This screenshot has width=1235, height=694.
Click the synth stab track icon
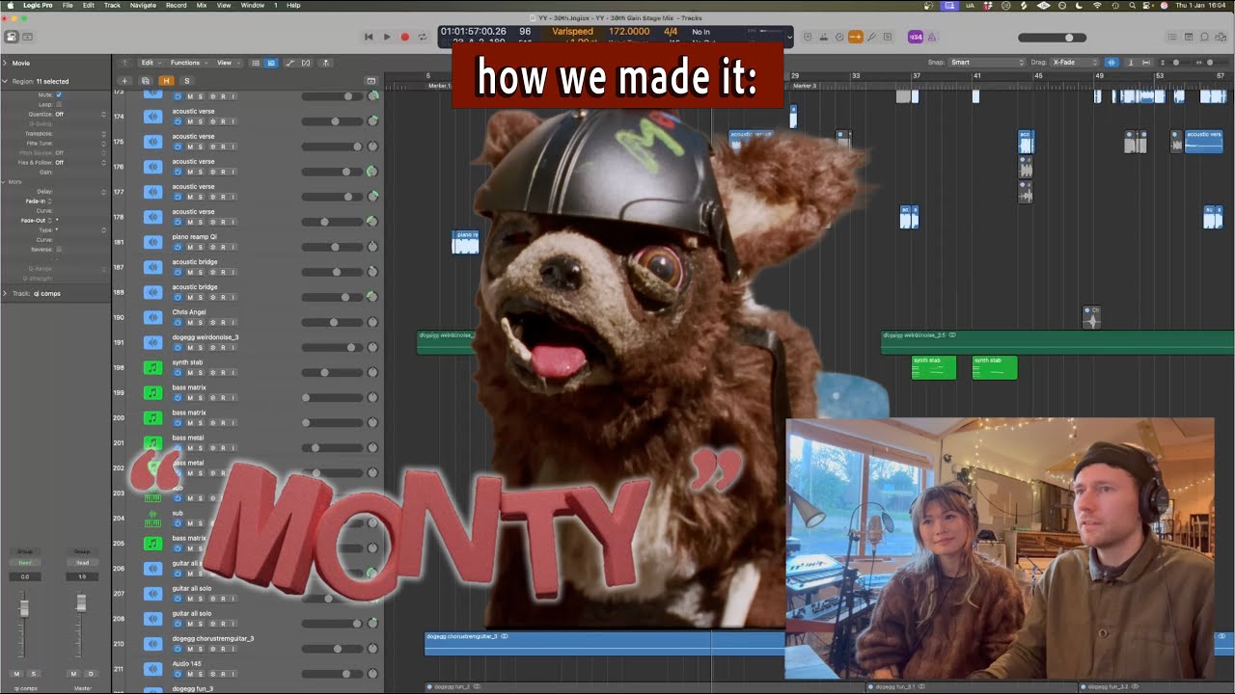click(152, 367)
